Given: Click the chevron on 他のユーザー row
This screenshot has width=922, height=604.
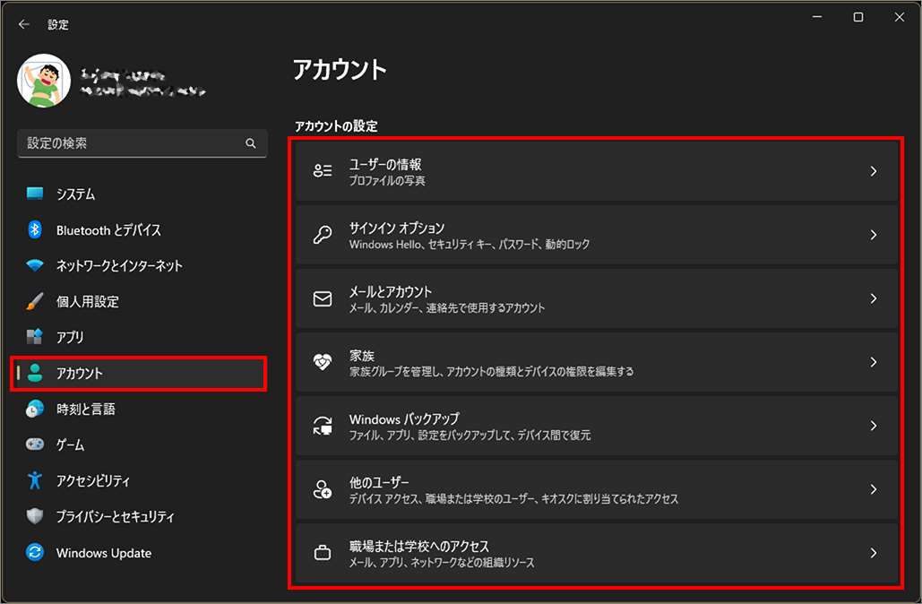Looking at the screenshot, I should click(x=874, y=489).
